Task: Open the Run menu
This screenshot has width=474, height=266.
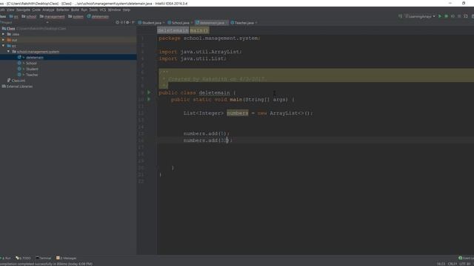Action: tap(84, 10)
